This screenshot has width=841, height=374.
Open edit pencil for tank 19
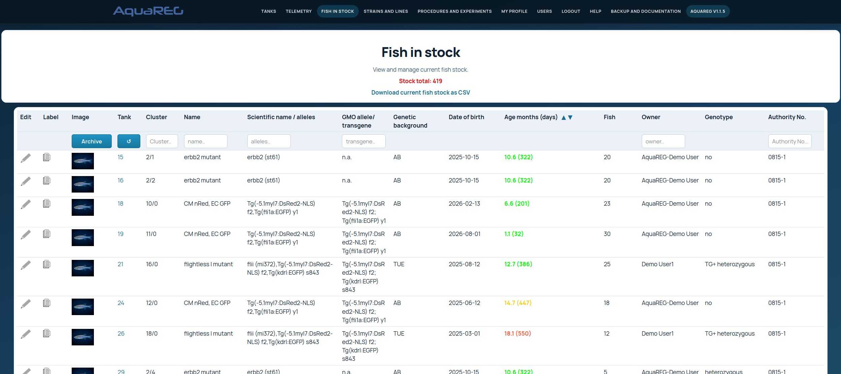[26, 235]
